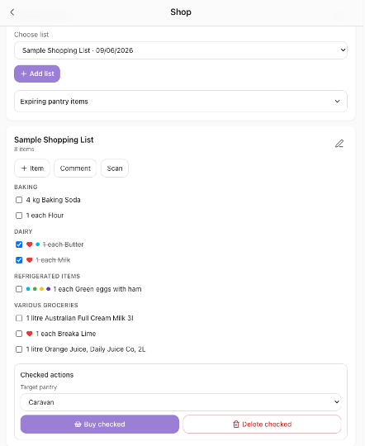Tick the Green eggs with ham checkbox

point(19,289)
